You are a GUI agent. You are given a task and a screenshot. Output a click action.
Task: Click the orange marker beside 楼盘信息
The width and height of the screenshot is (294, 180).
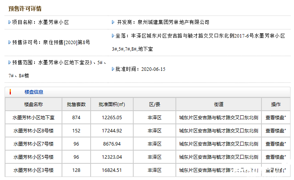click(x=10, y=92)
